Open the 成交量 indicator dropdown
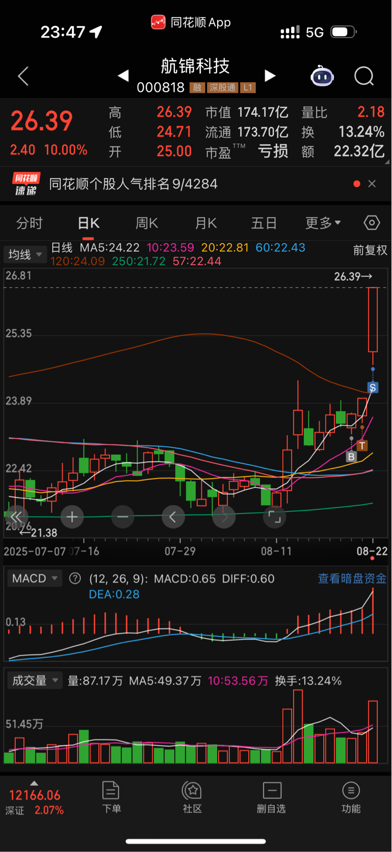Screen dimensions: 392x852 [35, 681]
